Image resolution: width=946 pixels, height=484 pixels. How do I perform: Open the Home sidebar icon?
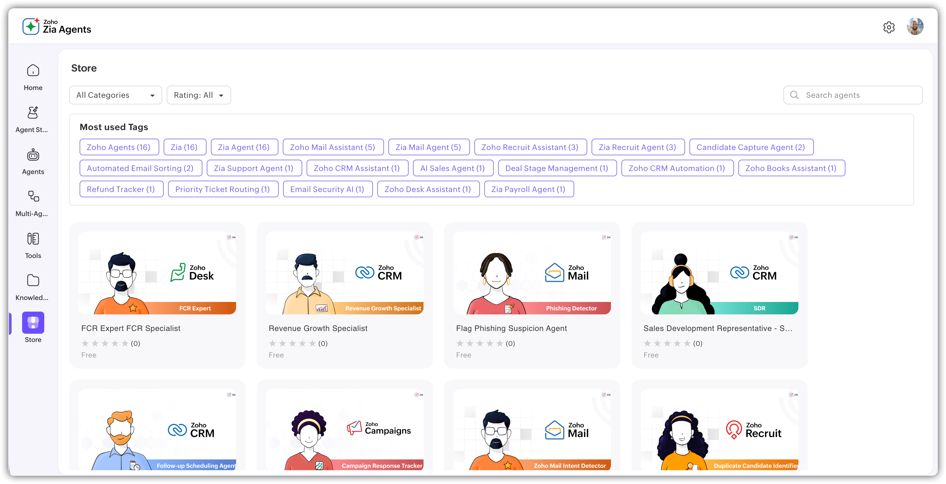point(33,70)
